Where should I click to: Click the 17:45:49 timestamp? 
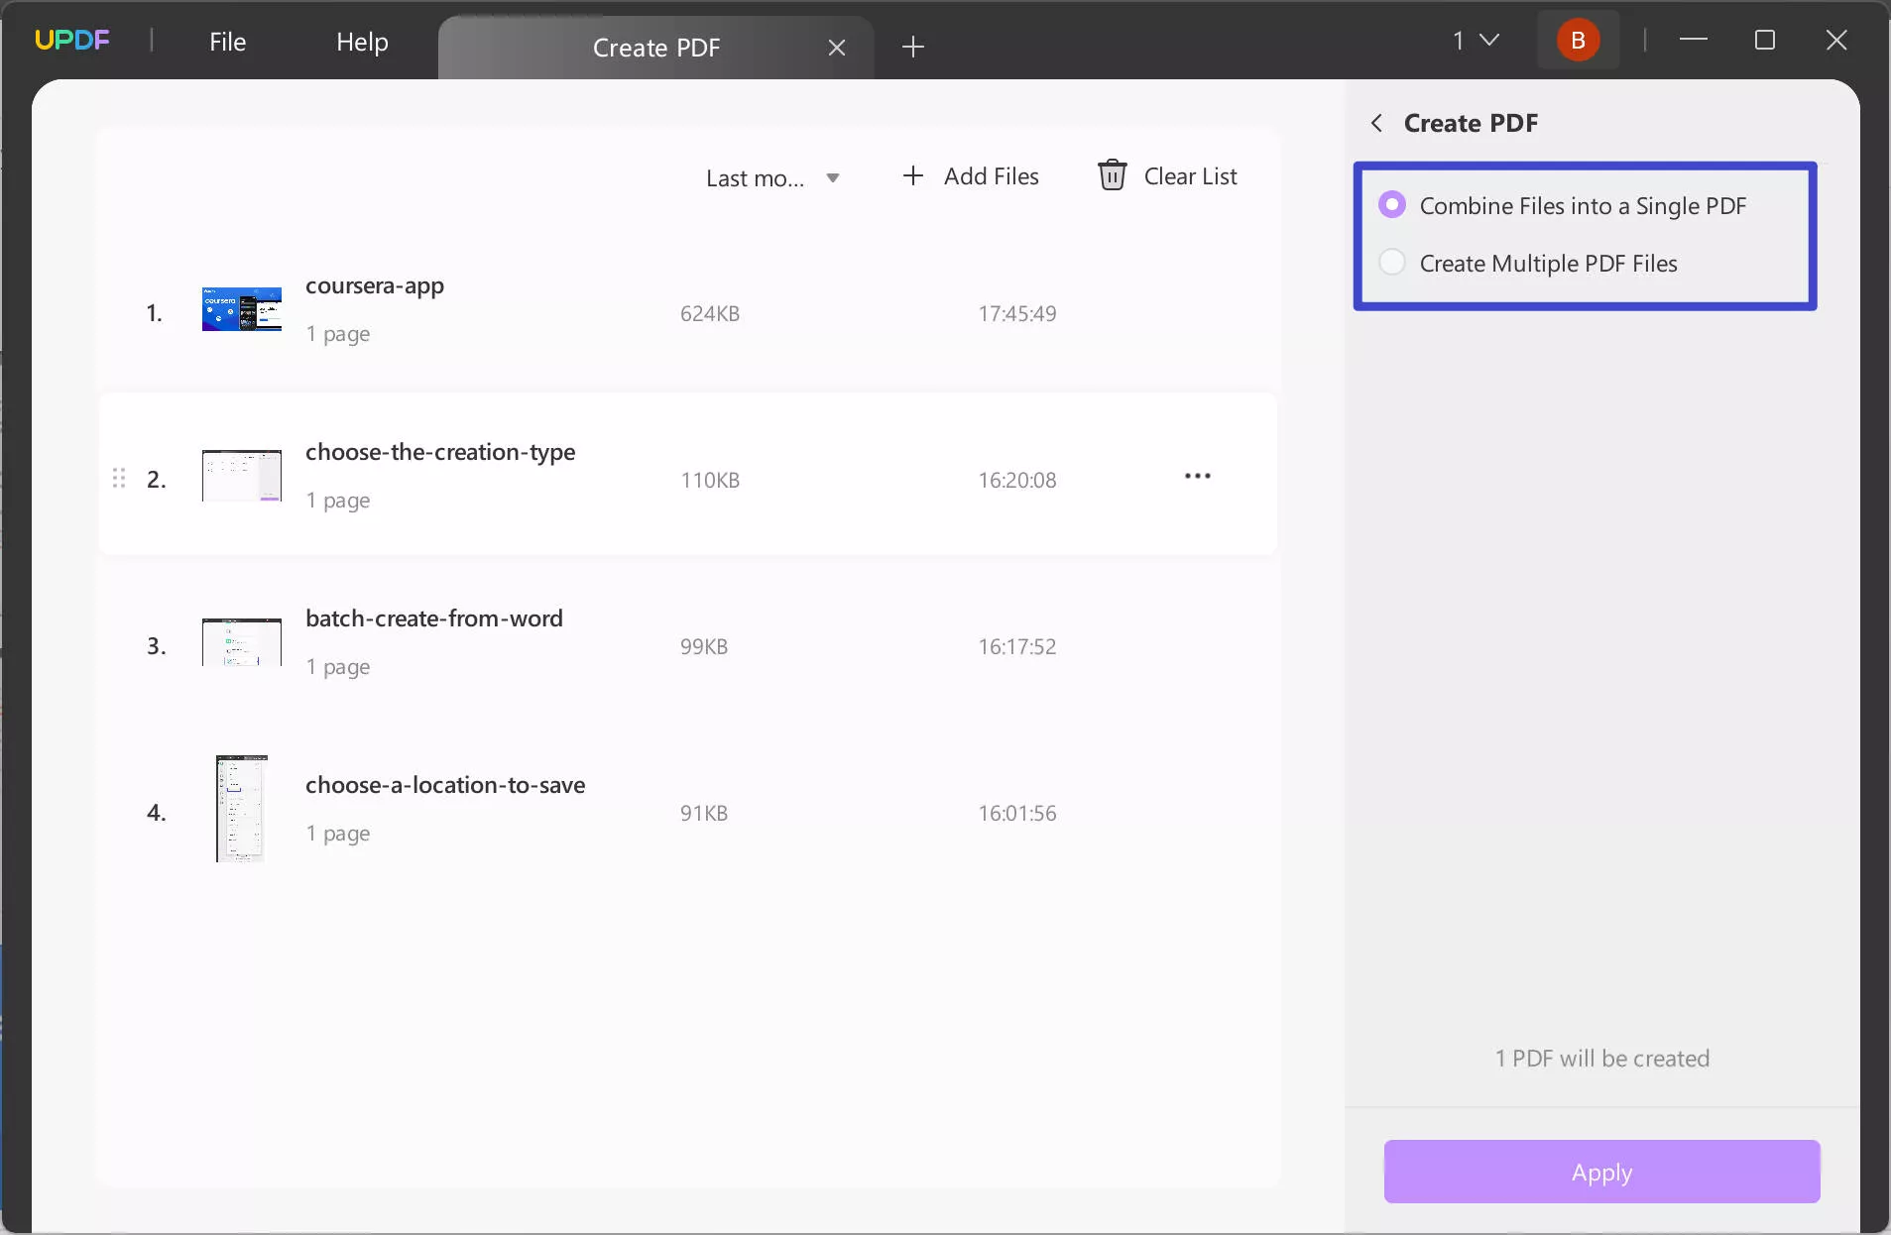[1017, 314]
